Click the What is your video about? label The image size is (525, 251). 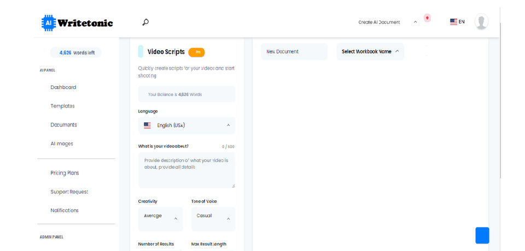point(164,146)
